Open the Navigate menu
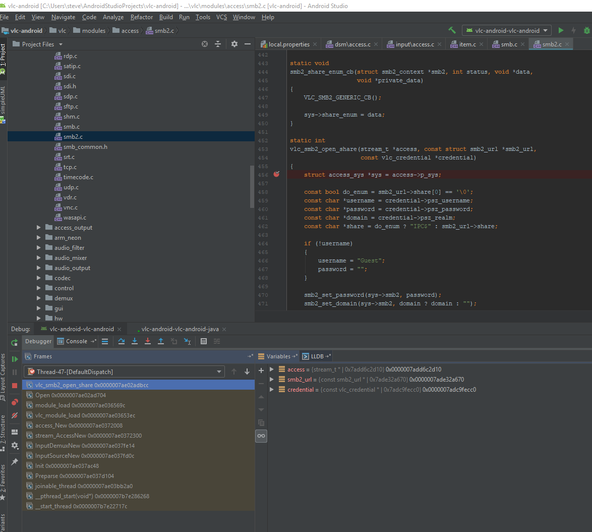 [x=64, y=17]
